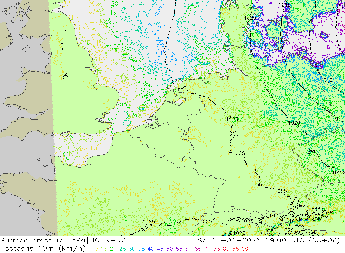
Task: Click the '1005' isobar label on the map
Action: pos(339,9)
